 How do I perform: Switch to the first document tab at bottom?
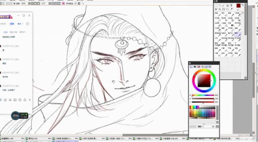pos(12,138)
